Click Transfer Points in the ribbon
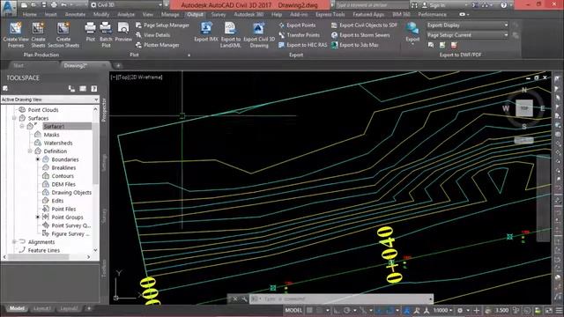564x317 pixels. [299, 35]
